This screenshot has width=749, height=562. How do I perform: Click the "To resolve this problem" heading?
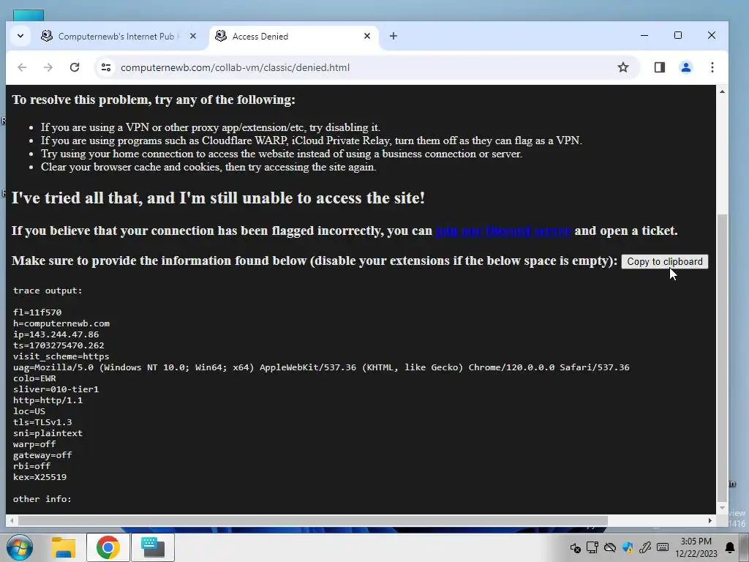154,100
